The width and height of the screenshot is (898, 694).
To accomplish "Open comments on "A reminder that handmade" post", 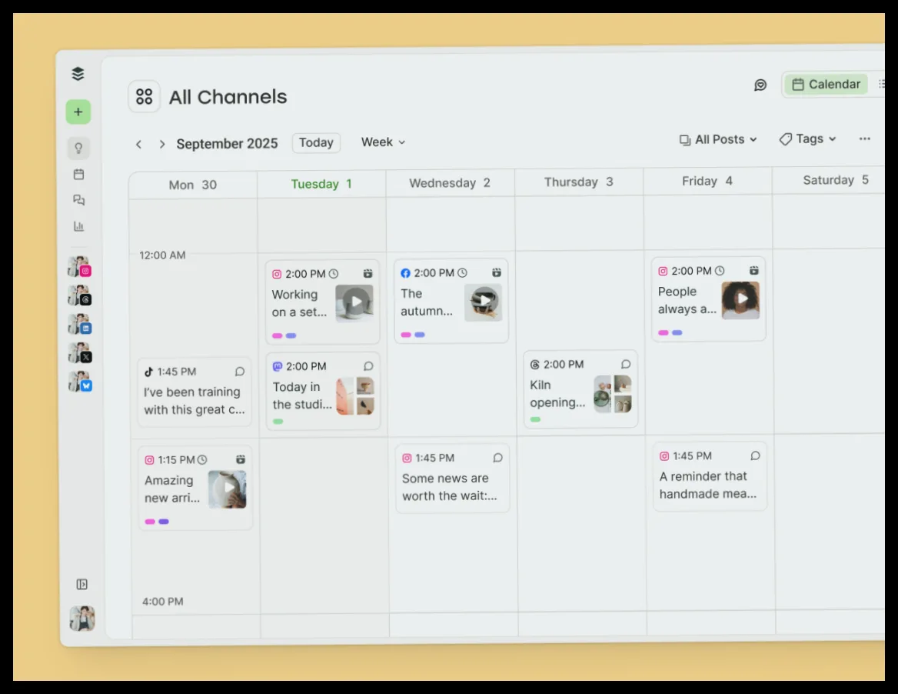I will pos(756,455).
